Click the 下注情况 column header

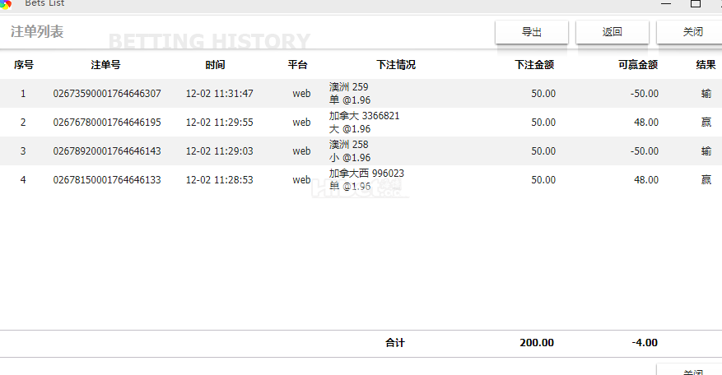tap(396, 65)
